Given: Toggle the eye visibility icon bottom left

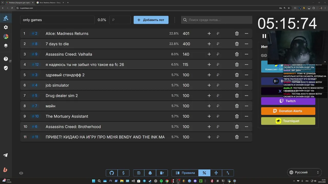Looking at the screenshot, I should pyautogui.click(x=21, y=173).
